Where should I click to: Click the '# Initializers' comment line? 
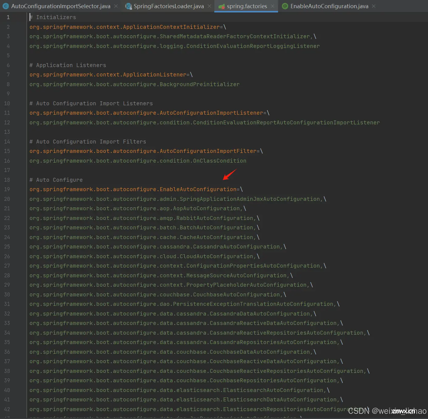[x=53, y=17]
